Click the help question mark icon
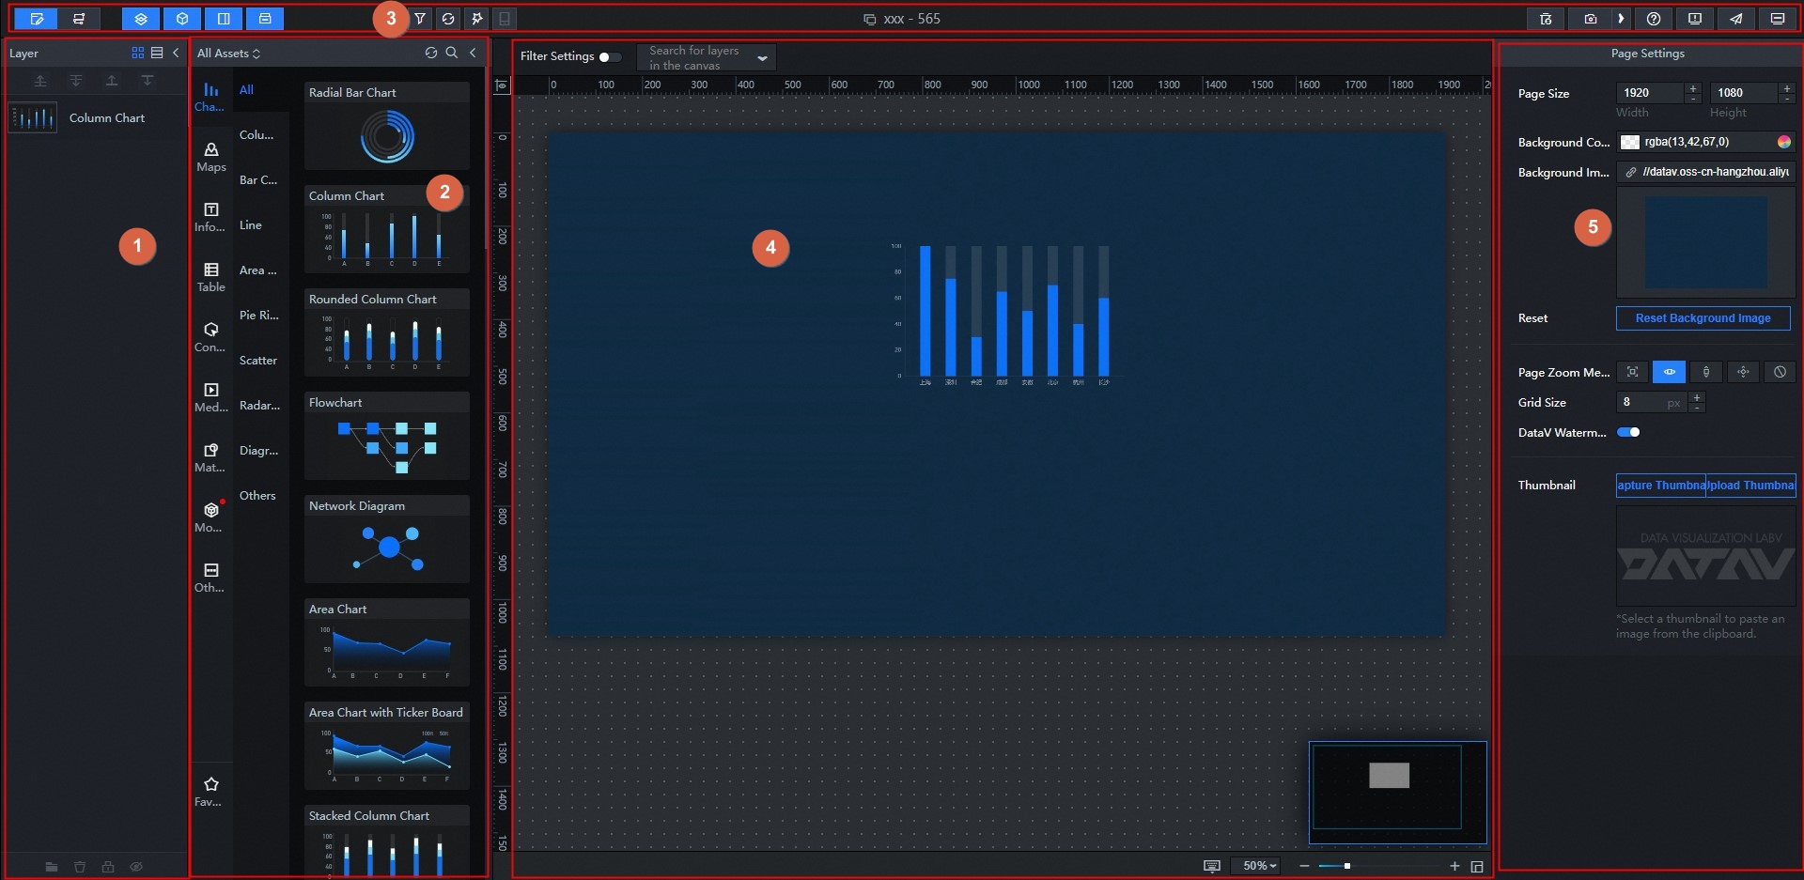 [1654, 19]
